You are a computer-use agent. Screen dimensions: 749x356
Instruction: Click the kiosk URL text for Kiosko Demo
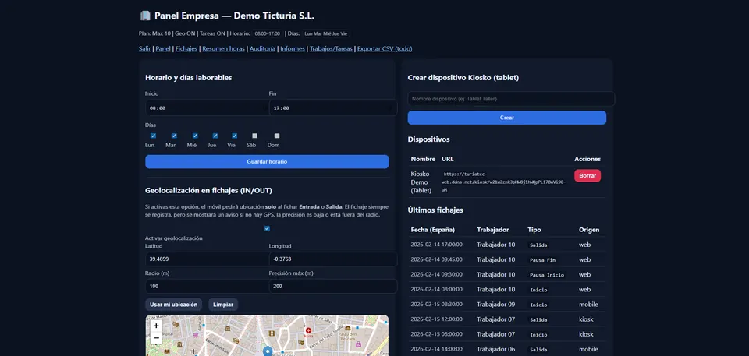505,182
